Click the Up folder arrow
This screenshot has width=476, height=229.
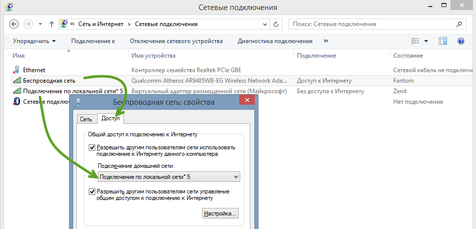click(52, 24)
